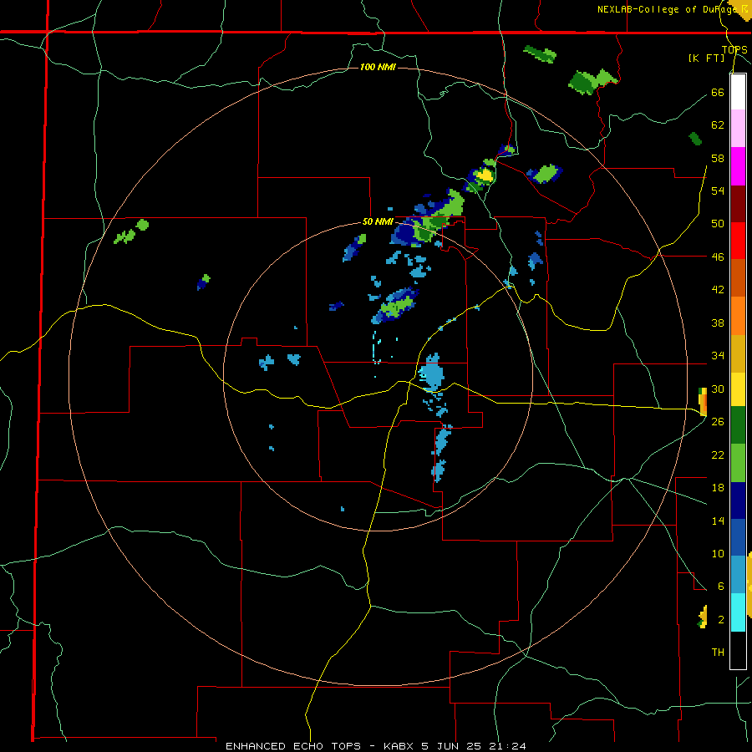
Task: Click the 50 value on the legend
Action: pos(718,224)
